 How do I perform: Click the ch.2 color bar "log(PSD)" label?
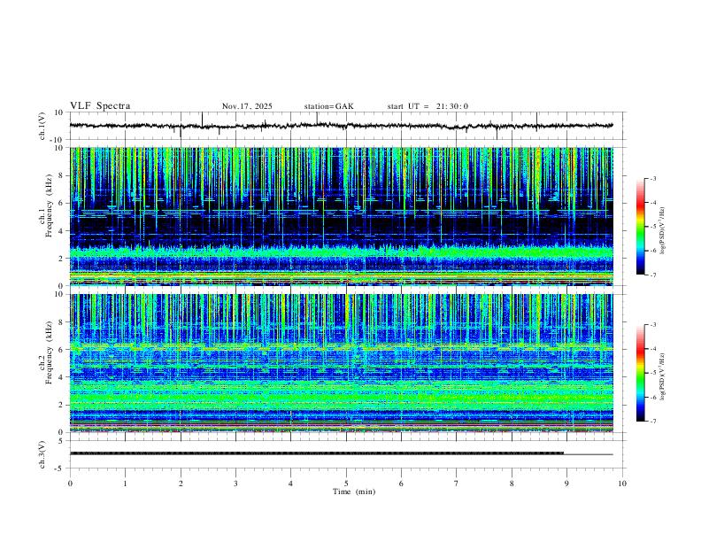(663, 376)
